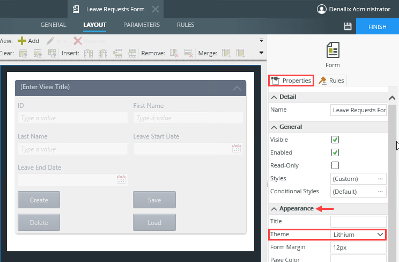
Task: Click the FINISH button
Action: (x=378, y=26)
